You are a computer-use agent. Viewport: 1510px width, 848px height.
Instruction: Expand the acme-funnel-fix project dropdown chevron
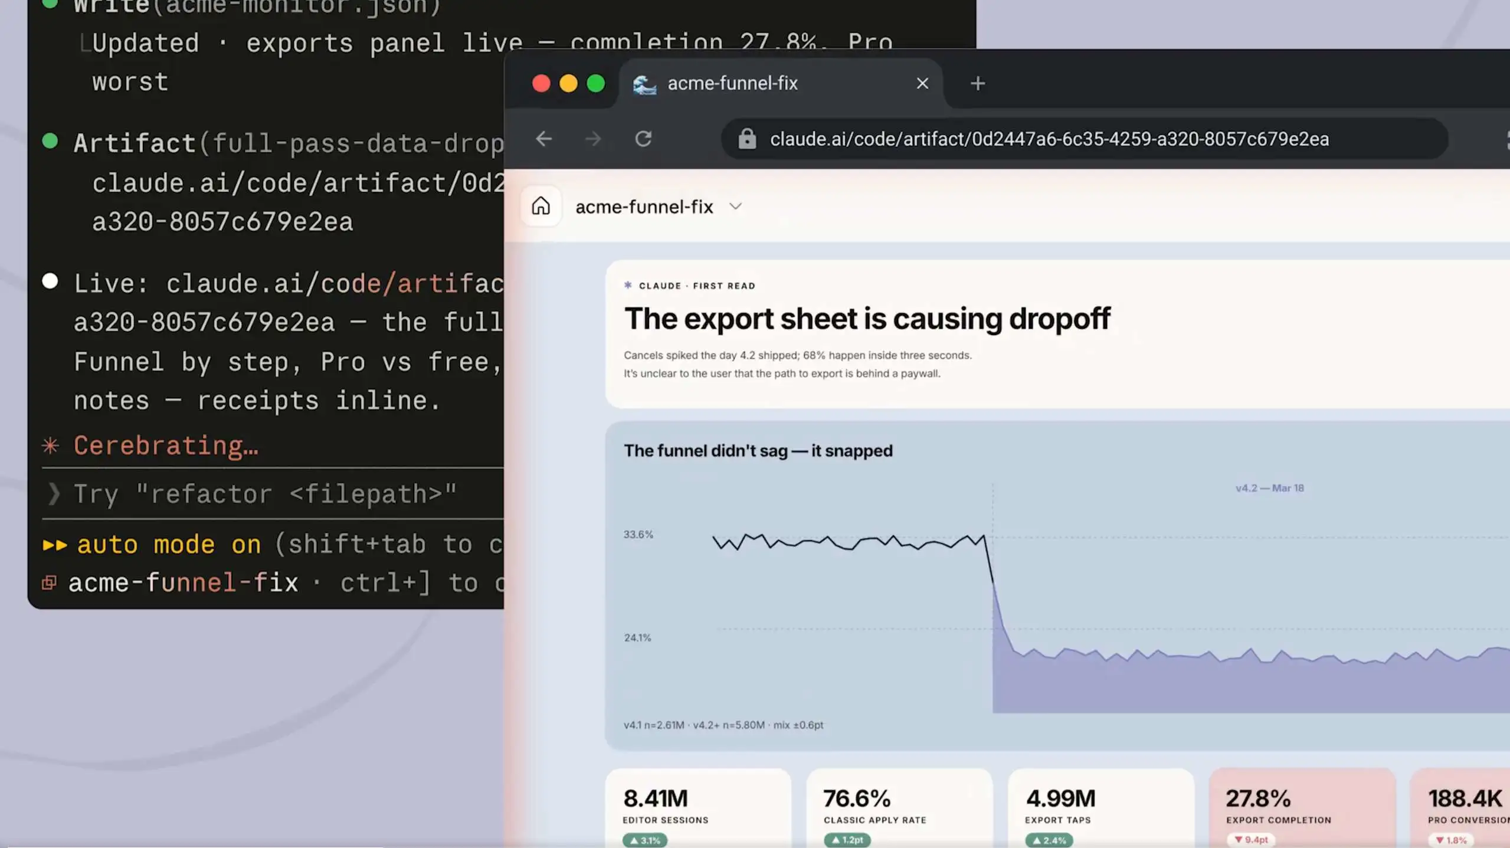point(735,207)
